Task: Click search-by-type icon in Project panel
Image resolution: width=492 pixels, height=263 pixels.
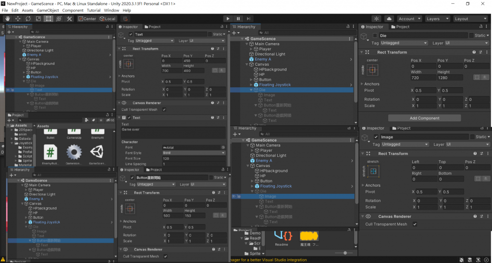Action: [x=87, y=120]
